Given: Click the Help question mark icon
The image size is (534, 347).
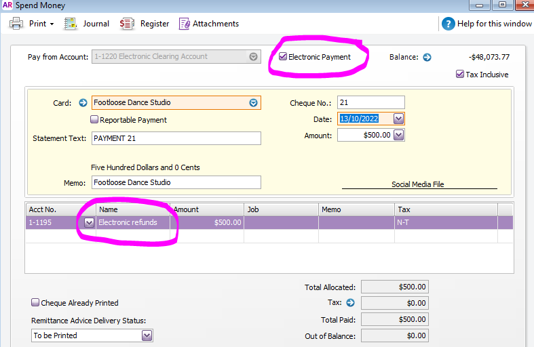Looking at the screenshot, I should click(448, 24).
